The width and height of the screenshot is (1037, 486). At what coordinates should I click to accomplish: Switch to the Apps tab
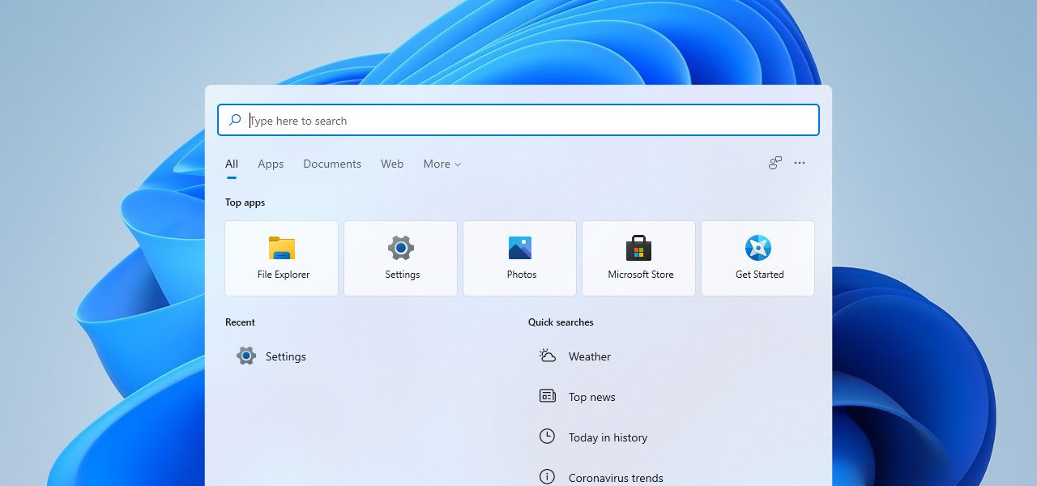point(271,164)
